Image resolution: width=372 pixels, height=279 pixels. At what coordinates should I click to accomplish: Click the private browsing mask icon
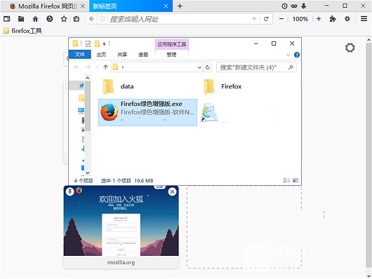click(294, 6)
